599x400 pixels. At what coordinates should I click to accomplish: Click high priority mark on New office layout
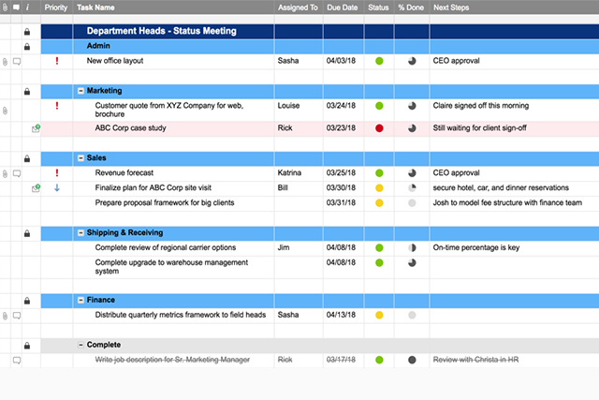(x=57, y=61)
